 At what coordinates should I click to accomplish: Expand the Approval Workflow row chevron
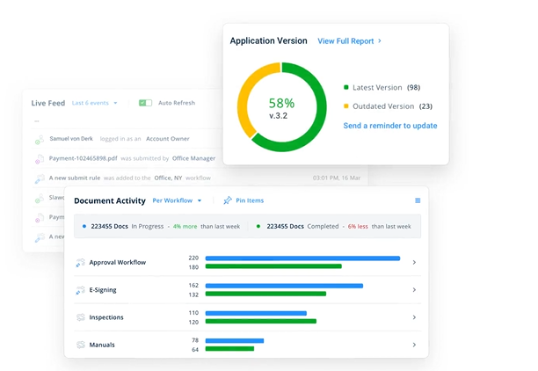point(414,262)
